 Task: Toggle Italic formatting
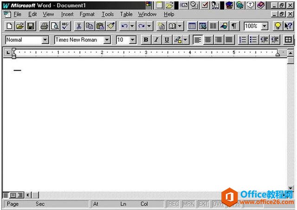(x=156, y=40)
